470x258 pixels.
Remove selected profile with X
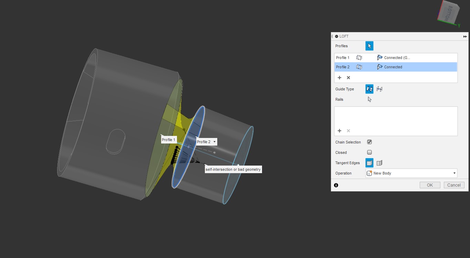348,78
